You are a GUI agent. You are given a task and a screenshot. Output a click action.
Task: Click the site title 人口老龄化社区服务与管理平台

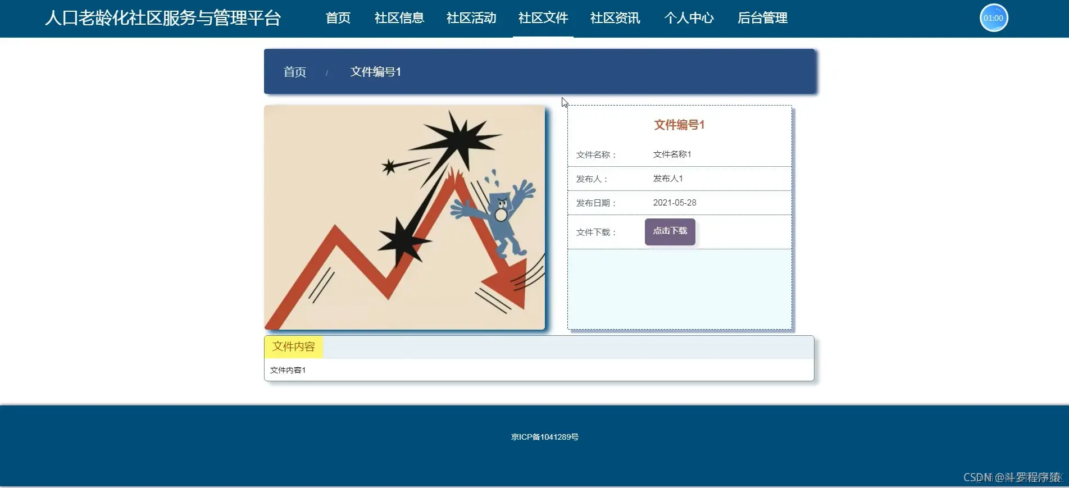(163, 18)
